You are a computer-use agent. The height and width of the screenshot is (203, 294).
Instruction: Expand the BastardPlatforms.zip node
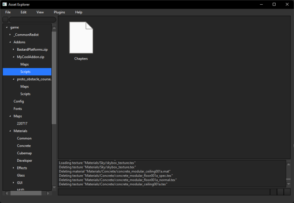(x=14, y=49)
